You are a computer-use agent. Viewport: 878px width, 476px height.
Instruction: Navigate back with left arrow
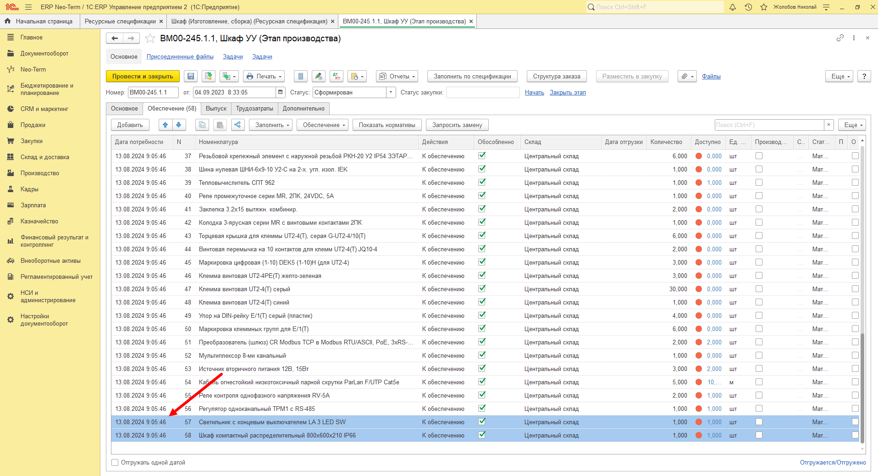115,39
